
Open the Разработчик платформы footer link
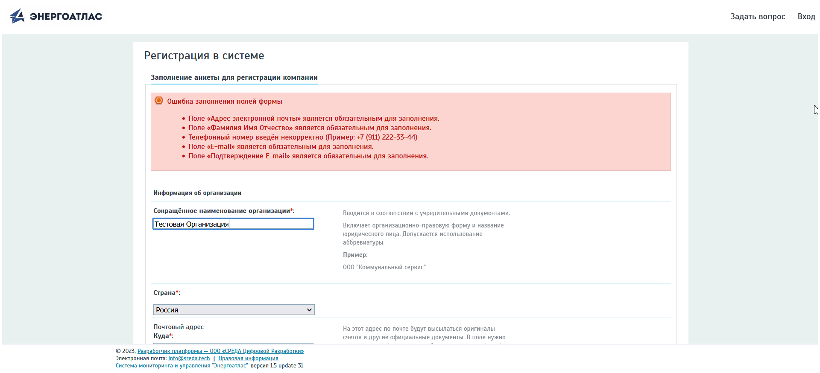tap(220, 351)
